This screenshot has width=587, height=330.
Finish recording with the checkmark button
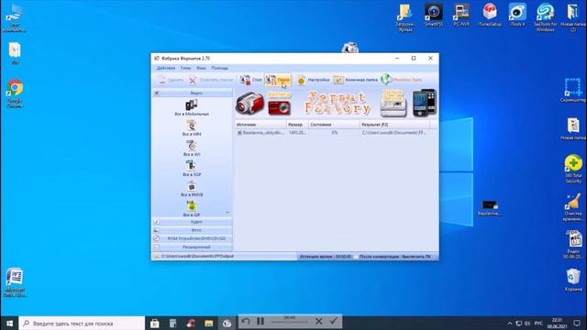click(x=333, y=321)
